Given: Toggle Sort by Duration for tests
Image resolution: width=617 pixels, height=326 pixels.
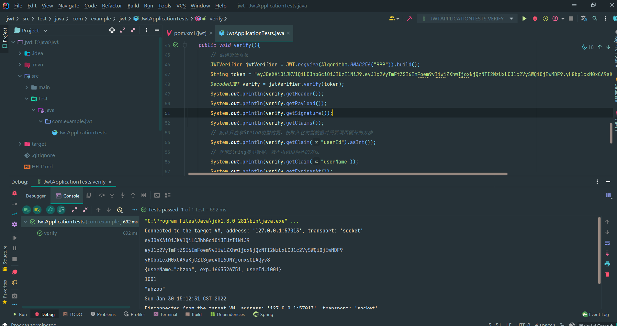Looking at the screenshot, I should [61, 210].
